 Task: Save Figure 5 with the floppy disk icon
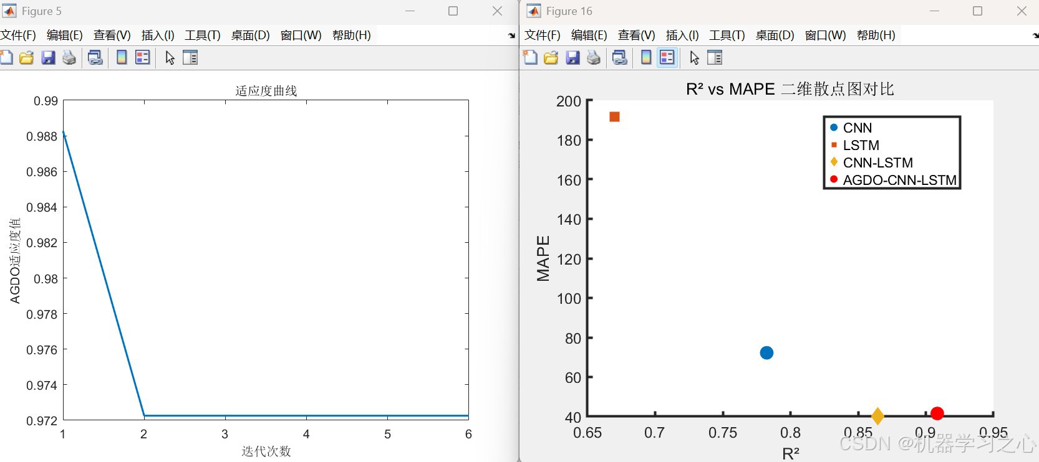(48, 58)
